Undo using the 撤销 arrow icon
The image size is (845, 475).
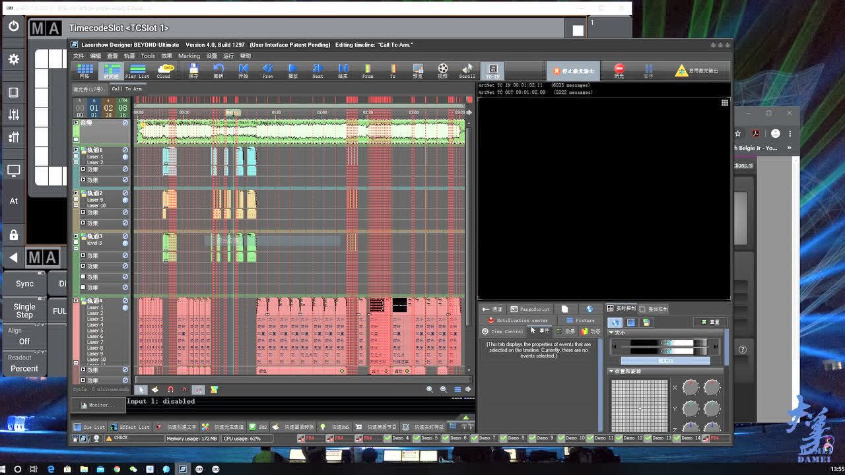click(x=219, y=71)
